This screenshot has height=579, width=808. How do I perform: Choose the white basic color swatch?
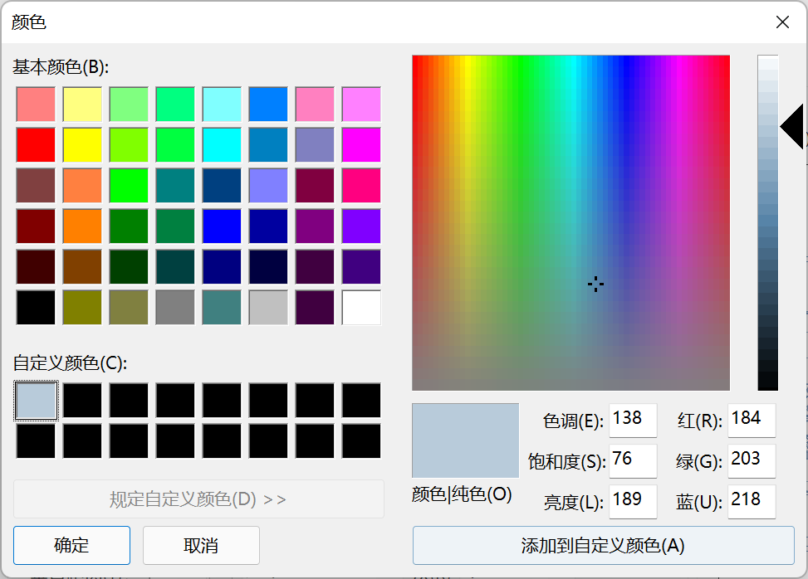pos(361,308)
